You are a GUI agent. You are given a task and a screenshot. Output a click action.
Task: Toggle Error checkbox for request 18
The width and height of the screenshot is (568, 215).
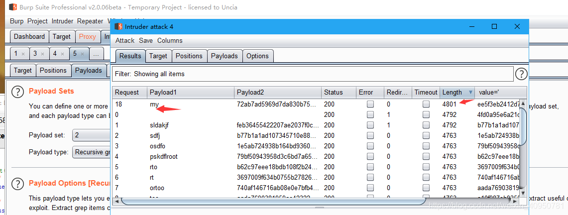(370, 104)
